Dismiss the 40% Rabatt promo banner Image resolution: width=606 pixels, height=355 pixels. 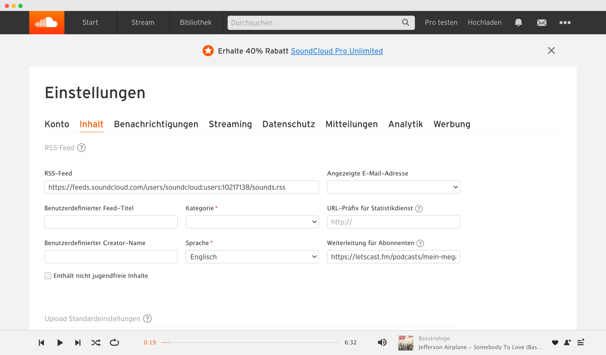(x=551, y=51)
